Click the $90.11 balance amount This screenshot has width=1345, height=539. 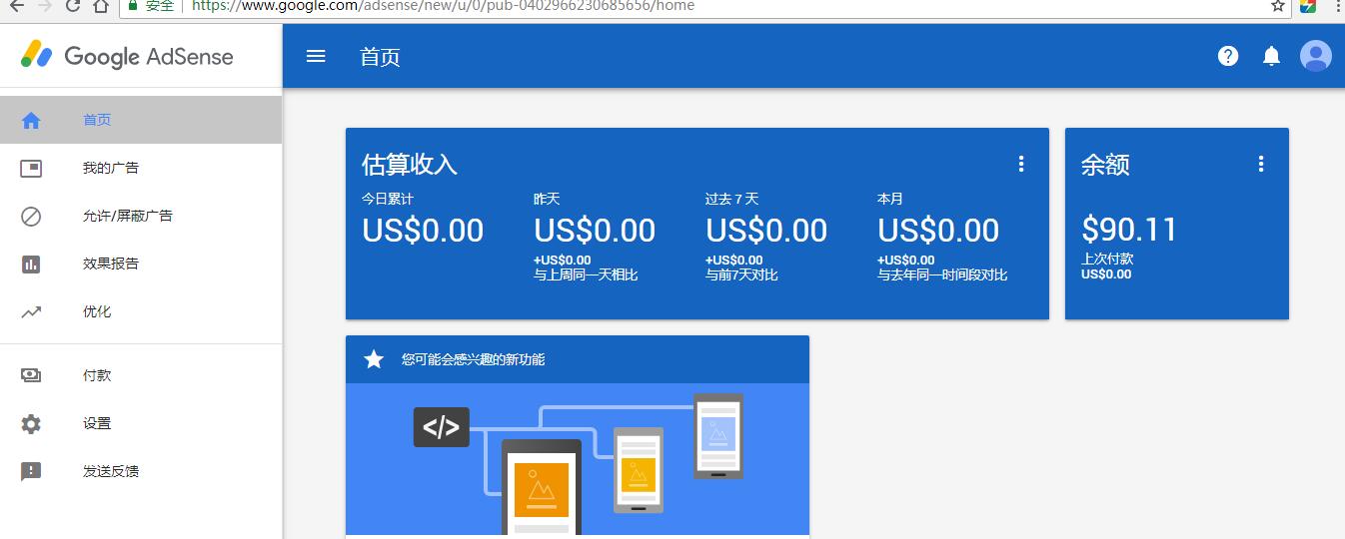[1129, 231]
